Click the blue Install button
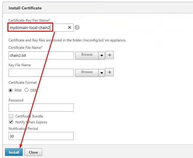Screen dimensions: 193x158 click(14, 152)
